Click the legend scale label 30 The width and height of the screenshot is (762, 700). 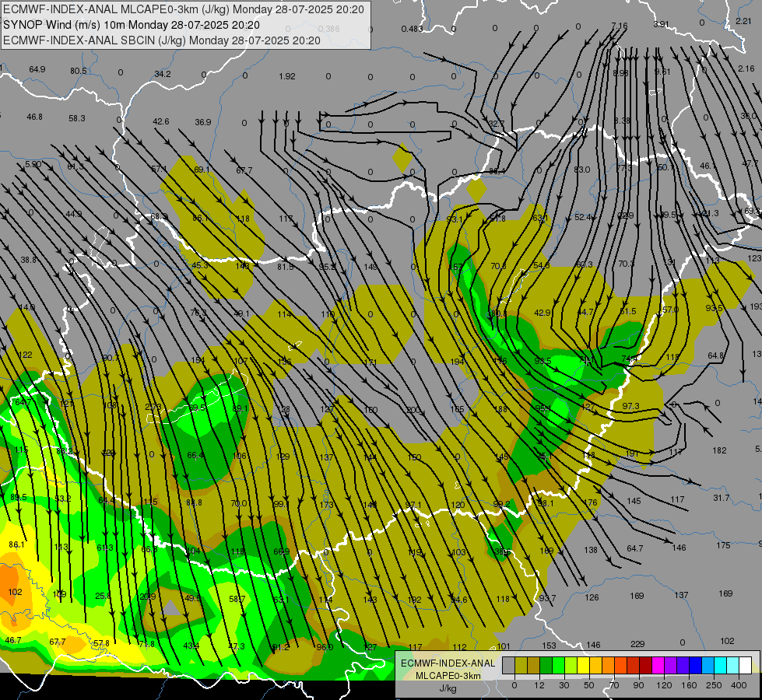(564, 685)
